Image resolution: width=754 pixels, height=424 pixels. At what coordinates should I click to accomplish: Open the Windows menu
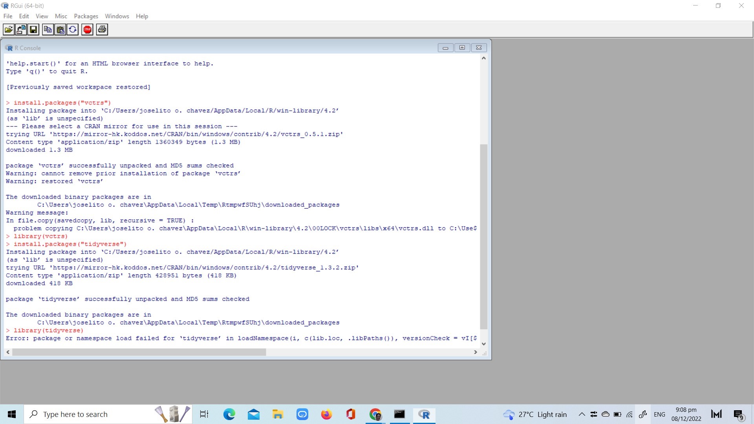coord(117,16)
